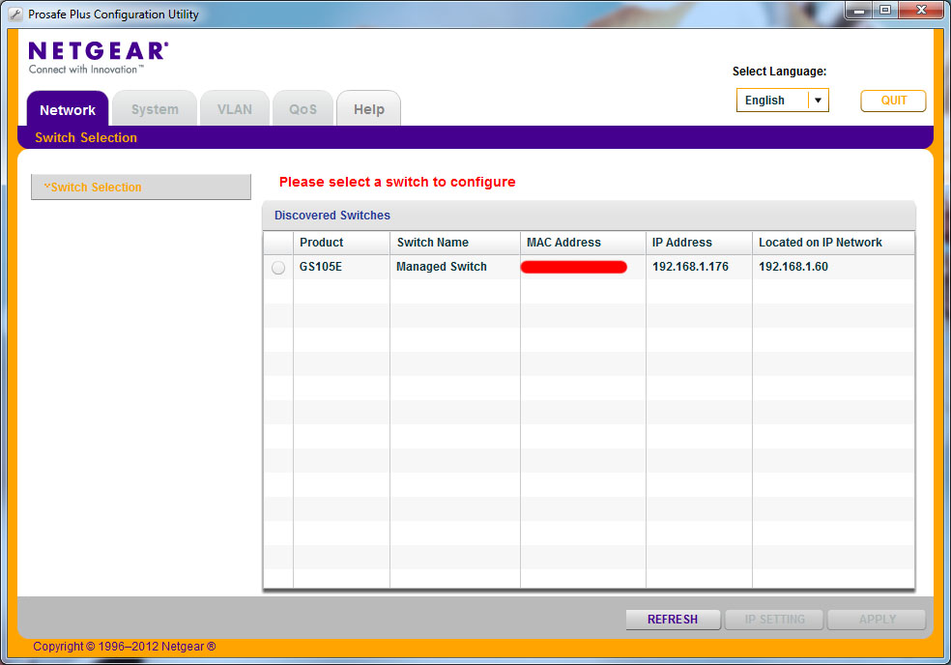The image size is (951, 665).
Task: Open the QoS tab
Action: (303, 109)
